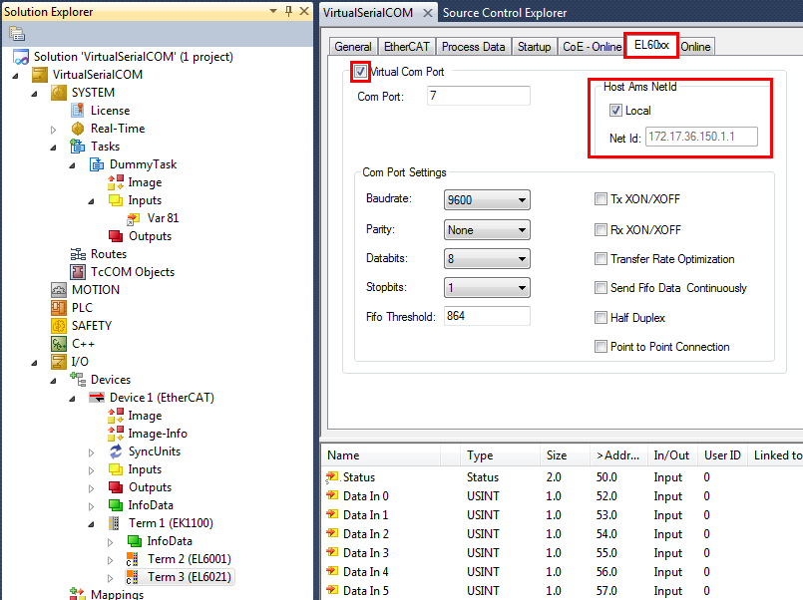
Task: Click the SyncUnits icon
Action: (x=116, y=451)
